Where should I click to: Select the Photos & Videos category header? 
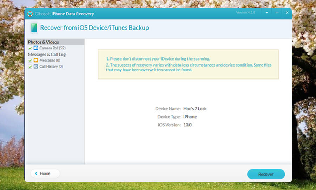click(44, 42)
